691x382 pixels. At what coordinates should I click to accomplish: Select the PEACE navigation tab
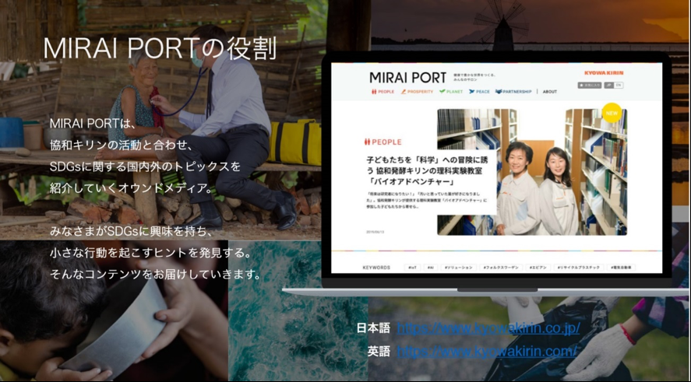coord(479,92)
